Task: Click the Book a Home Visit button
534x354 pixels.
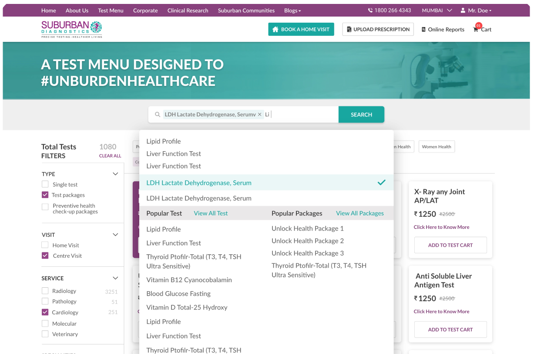Action: click(x=301, y=29)
